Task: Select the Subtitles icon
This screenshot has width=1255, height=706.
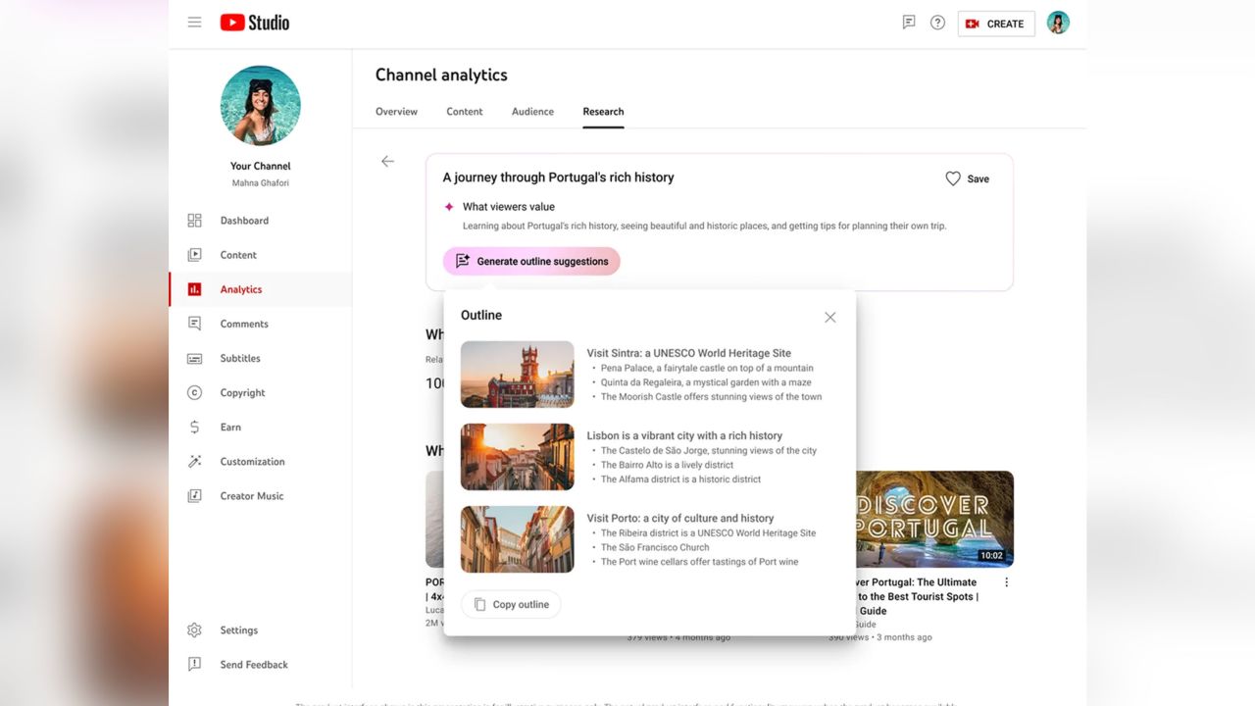Action: 194,358
